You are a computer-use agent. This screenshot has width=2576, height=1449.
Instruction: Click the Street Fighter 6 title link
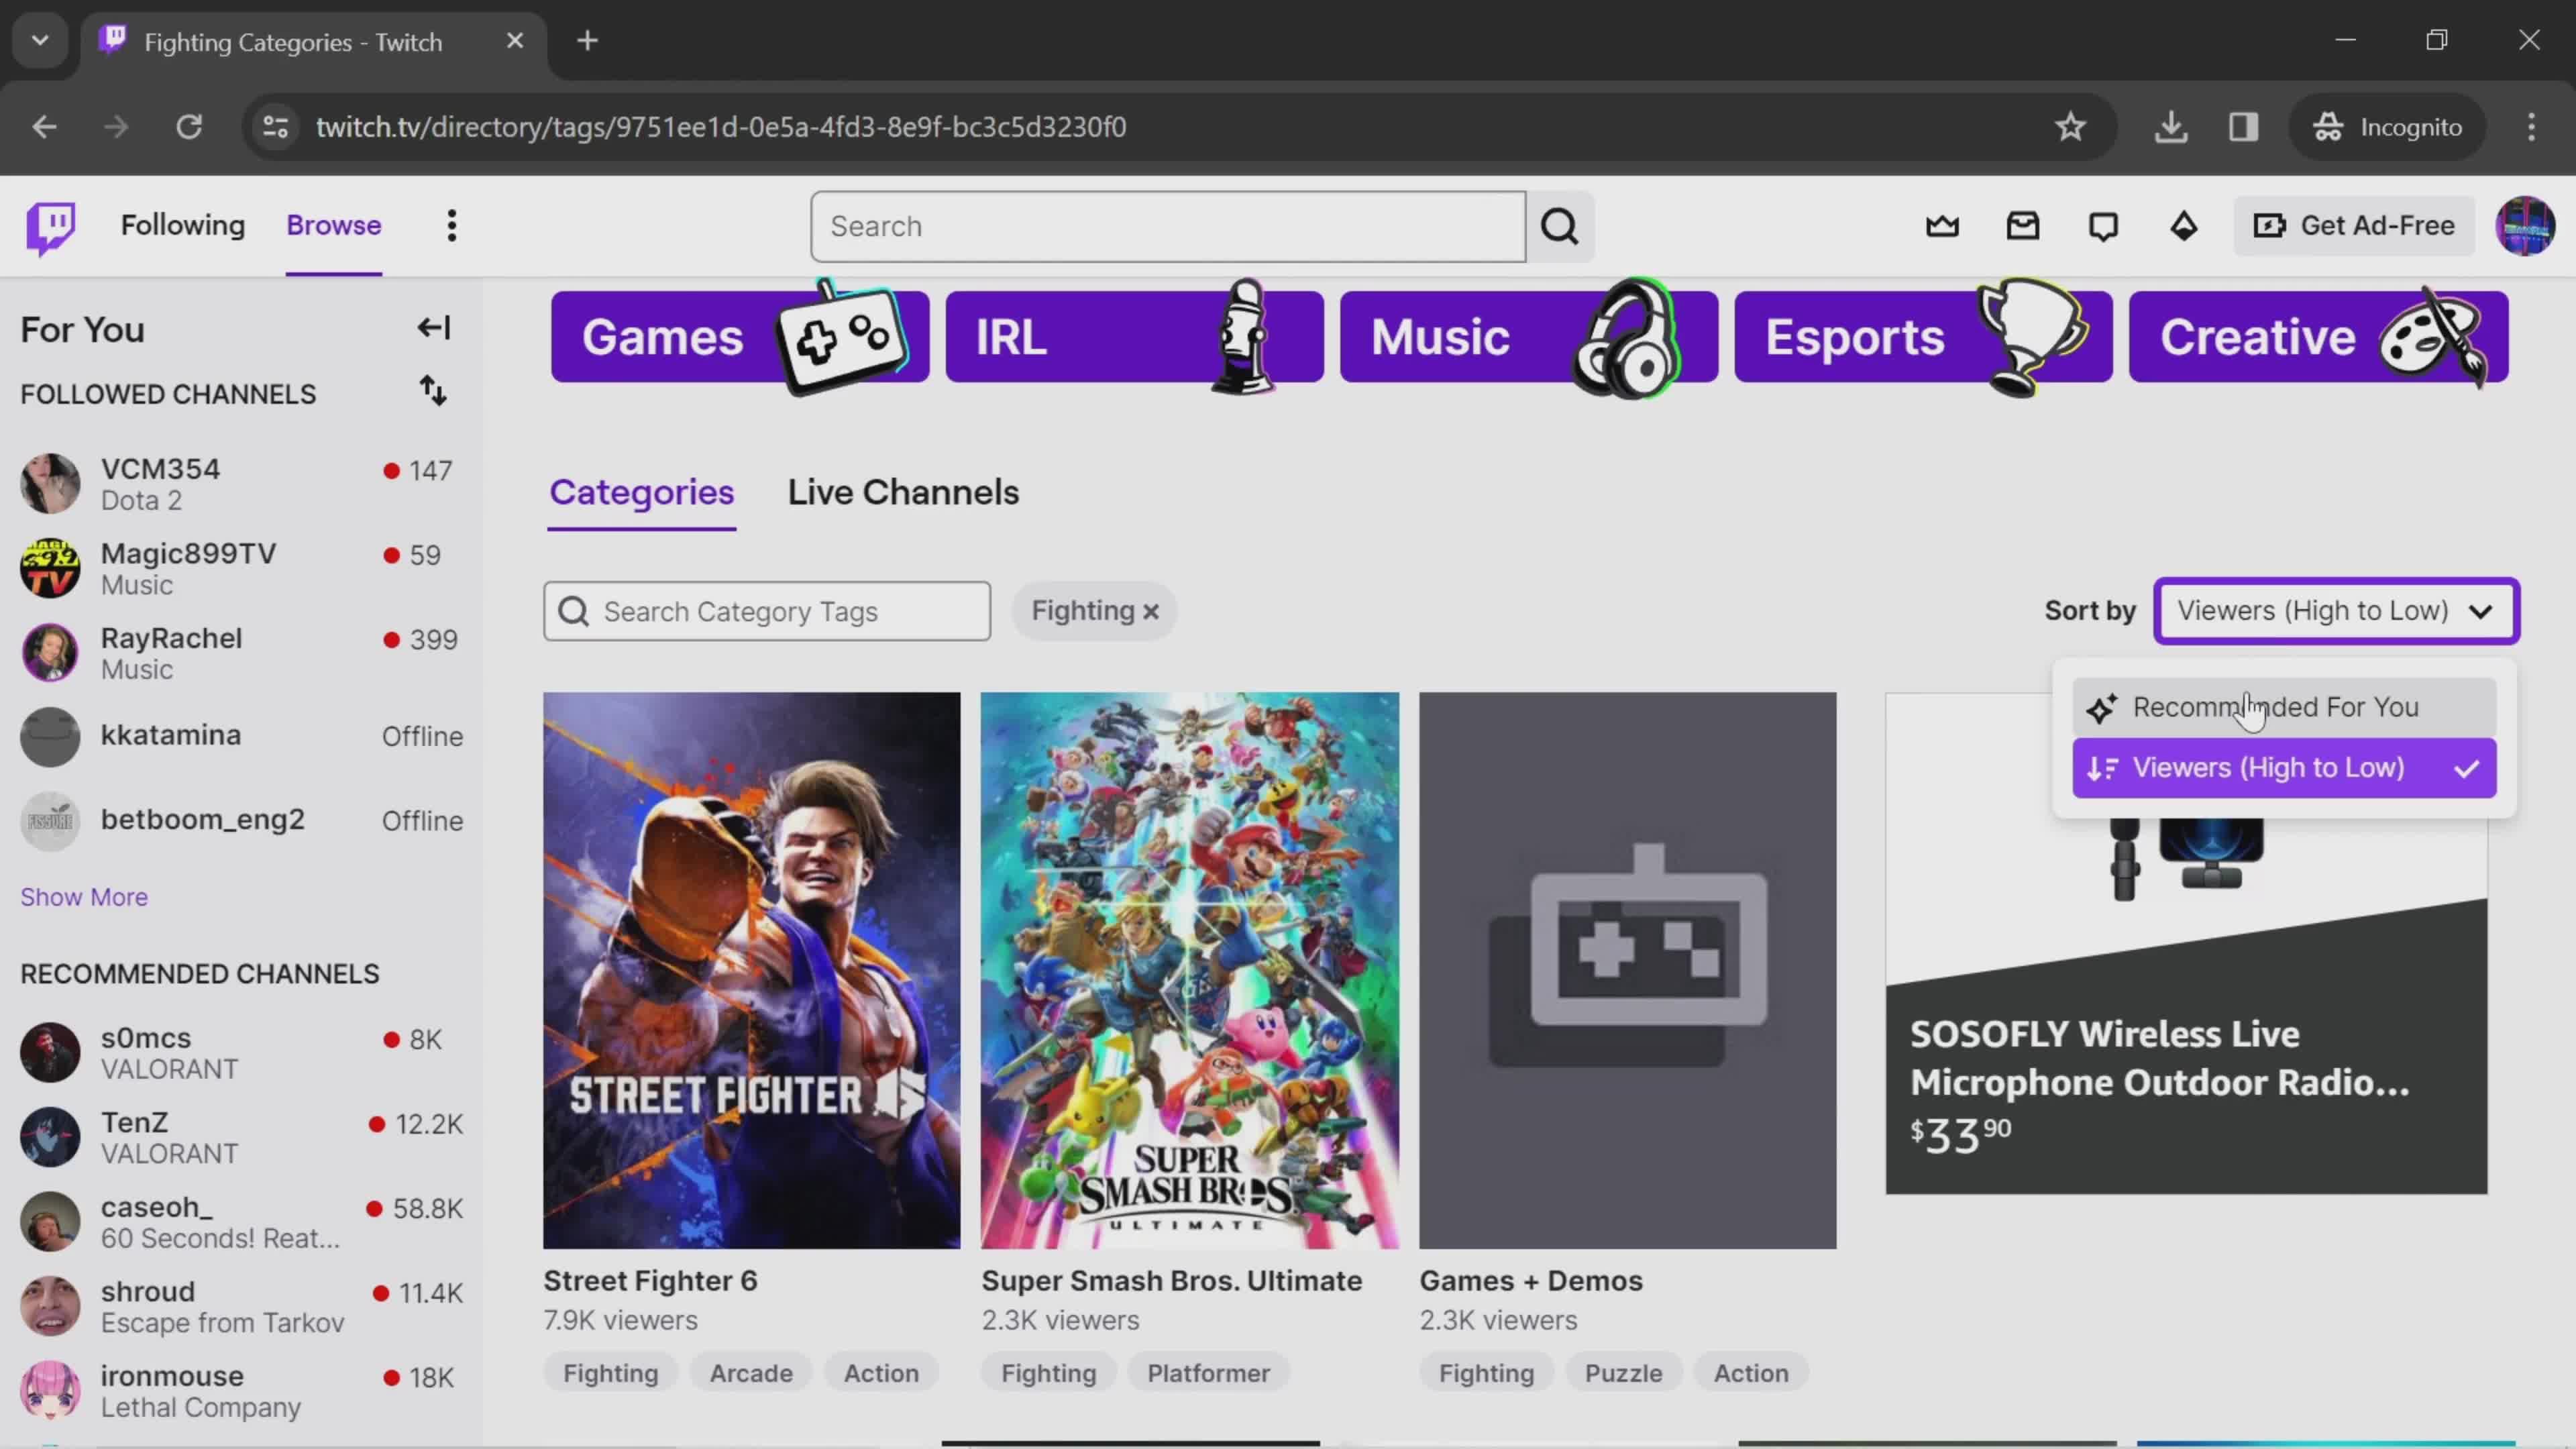[x=650, y=1281]
